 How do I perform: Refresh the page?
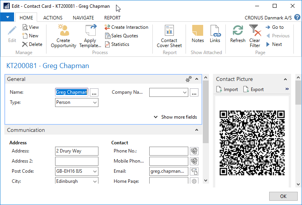(238, 34)
